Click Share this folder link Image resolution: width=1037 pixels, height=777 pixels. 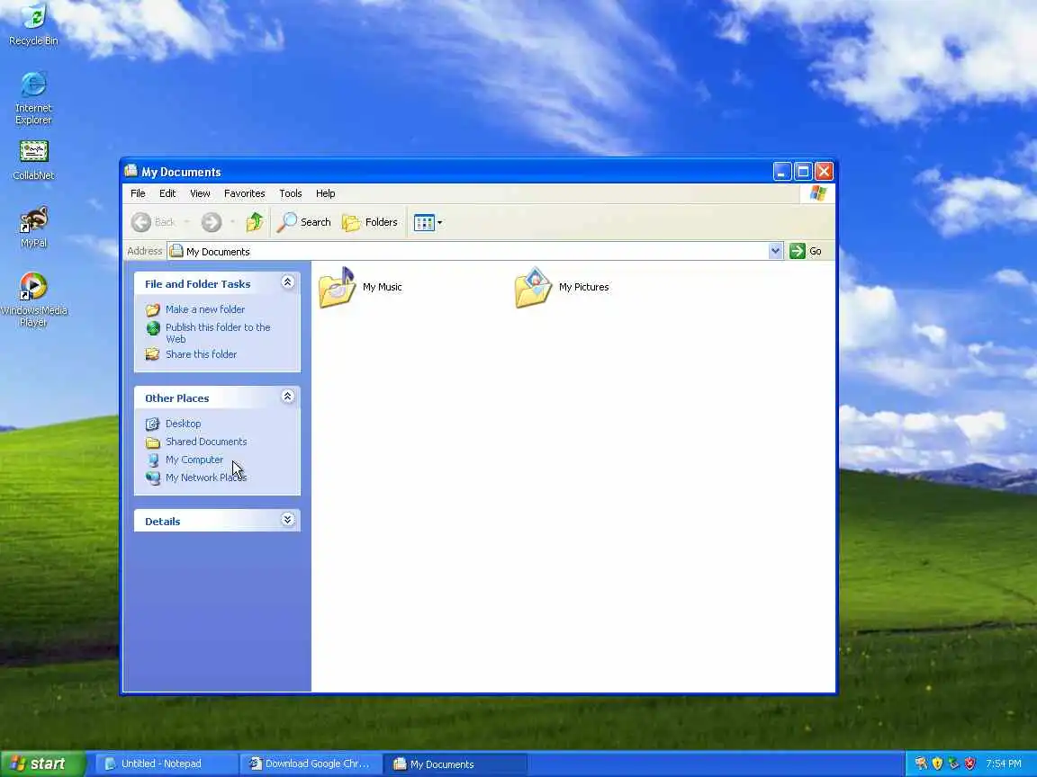click(201, 354)
